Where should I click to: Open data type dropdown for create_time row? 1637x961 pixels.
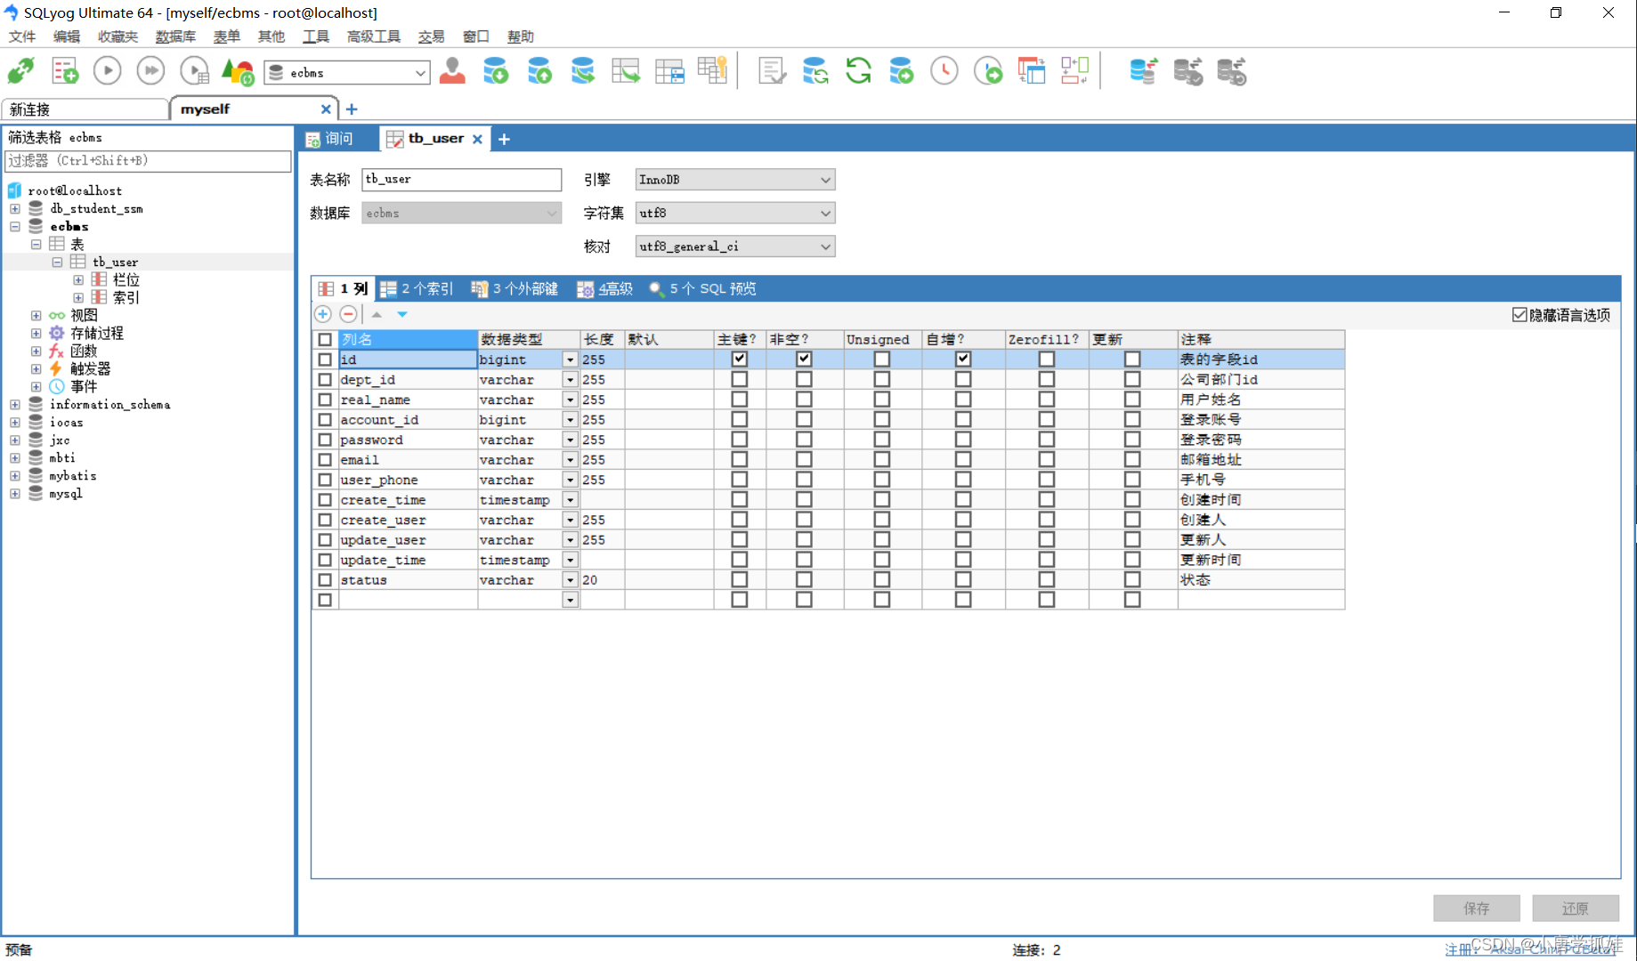[x=570, y=500]
